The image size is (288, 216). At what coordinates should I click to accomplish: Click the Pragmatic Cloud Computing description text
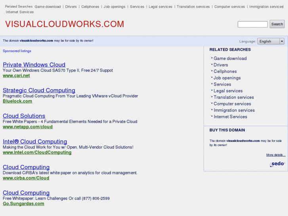[x=71, y=96]
